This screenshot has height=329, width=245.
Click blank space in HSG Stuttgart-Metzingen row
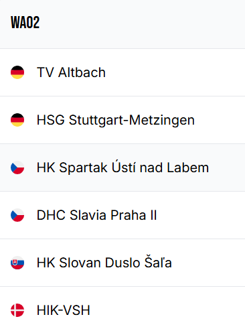pyautogui.click(x=220, y=120)
